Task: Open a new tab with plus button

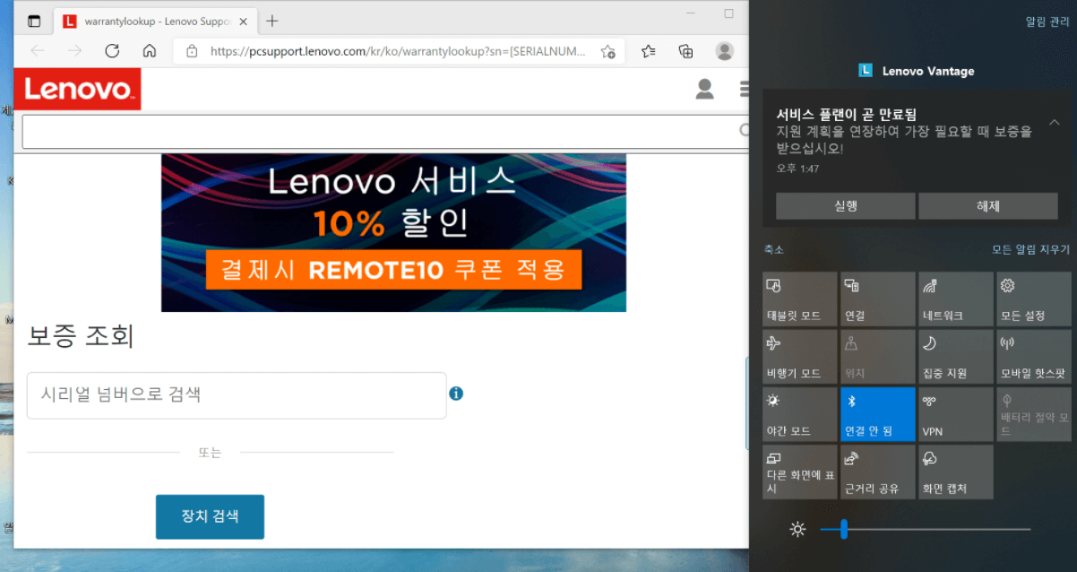Action: point(272,21)
